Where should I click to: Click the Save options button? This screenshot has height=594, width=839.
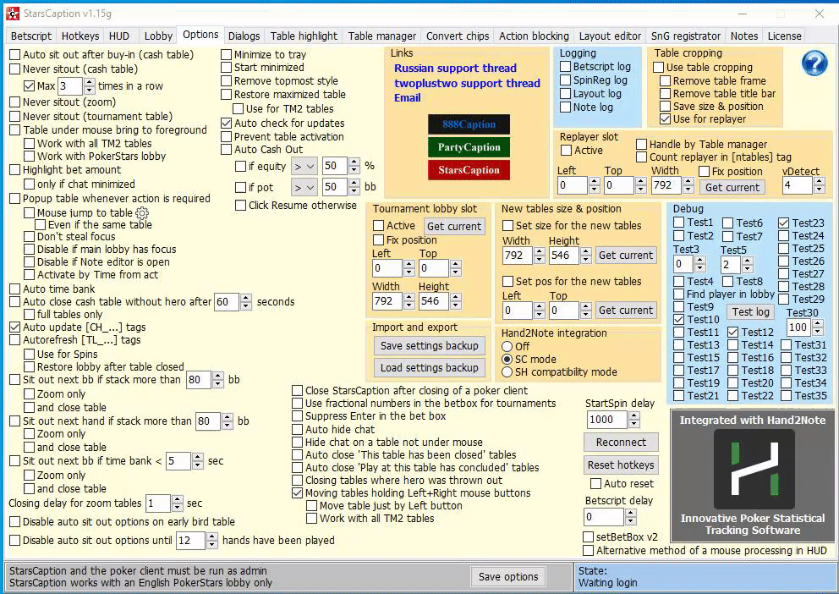click(x=508, y=577)
